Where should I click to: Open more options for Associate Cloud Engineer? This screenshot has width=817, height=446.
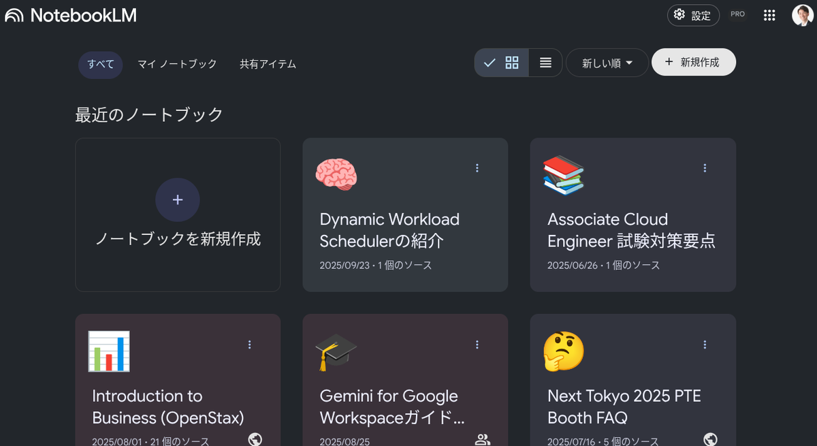(705, 168)
